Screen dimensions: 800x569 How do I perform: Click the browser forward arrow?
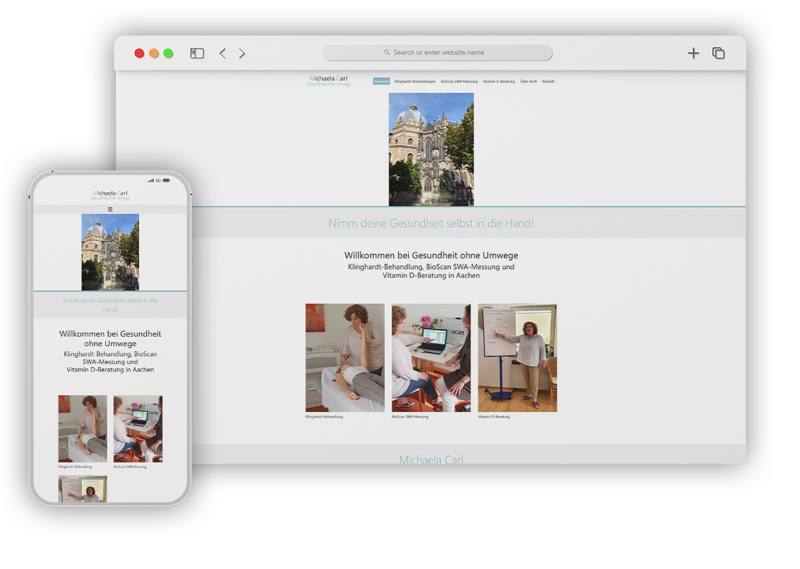(x=242, y=54)
